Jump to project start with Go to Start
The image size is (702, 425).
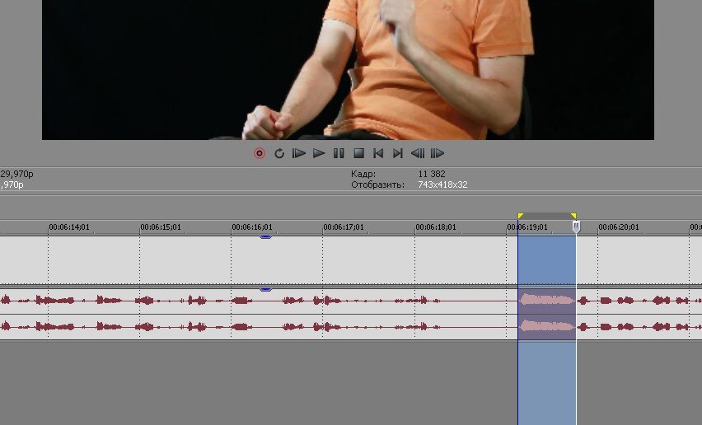click(x=378, y=153)
